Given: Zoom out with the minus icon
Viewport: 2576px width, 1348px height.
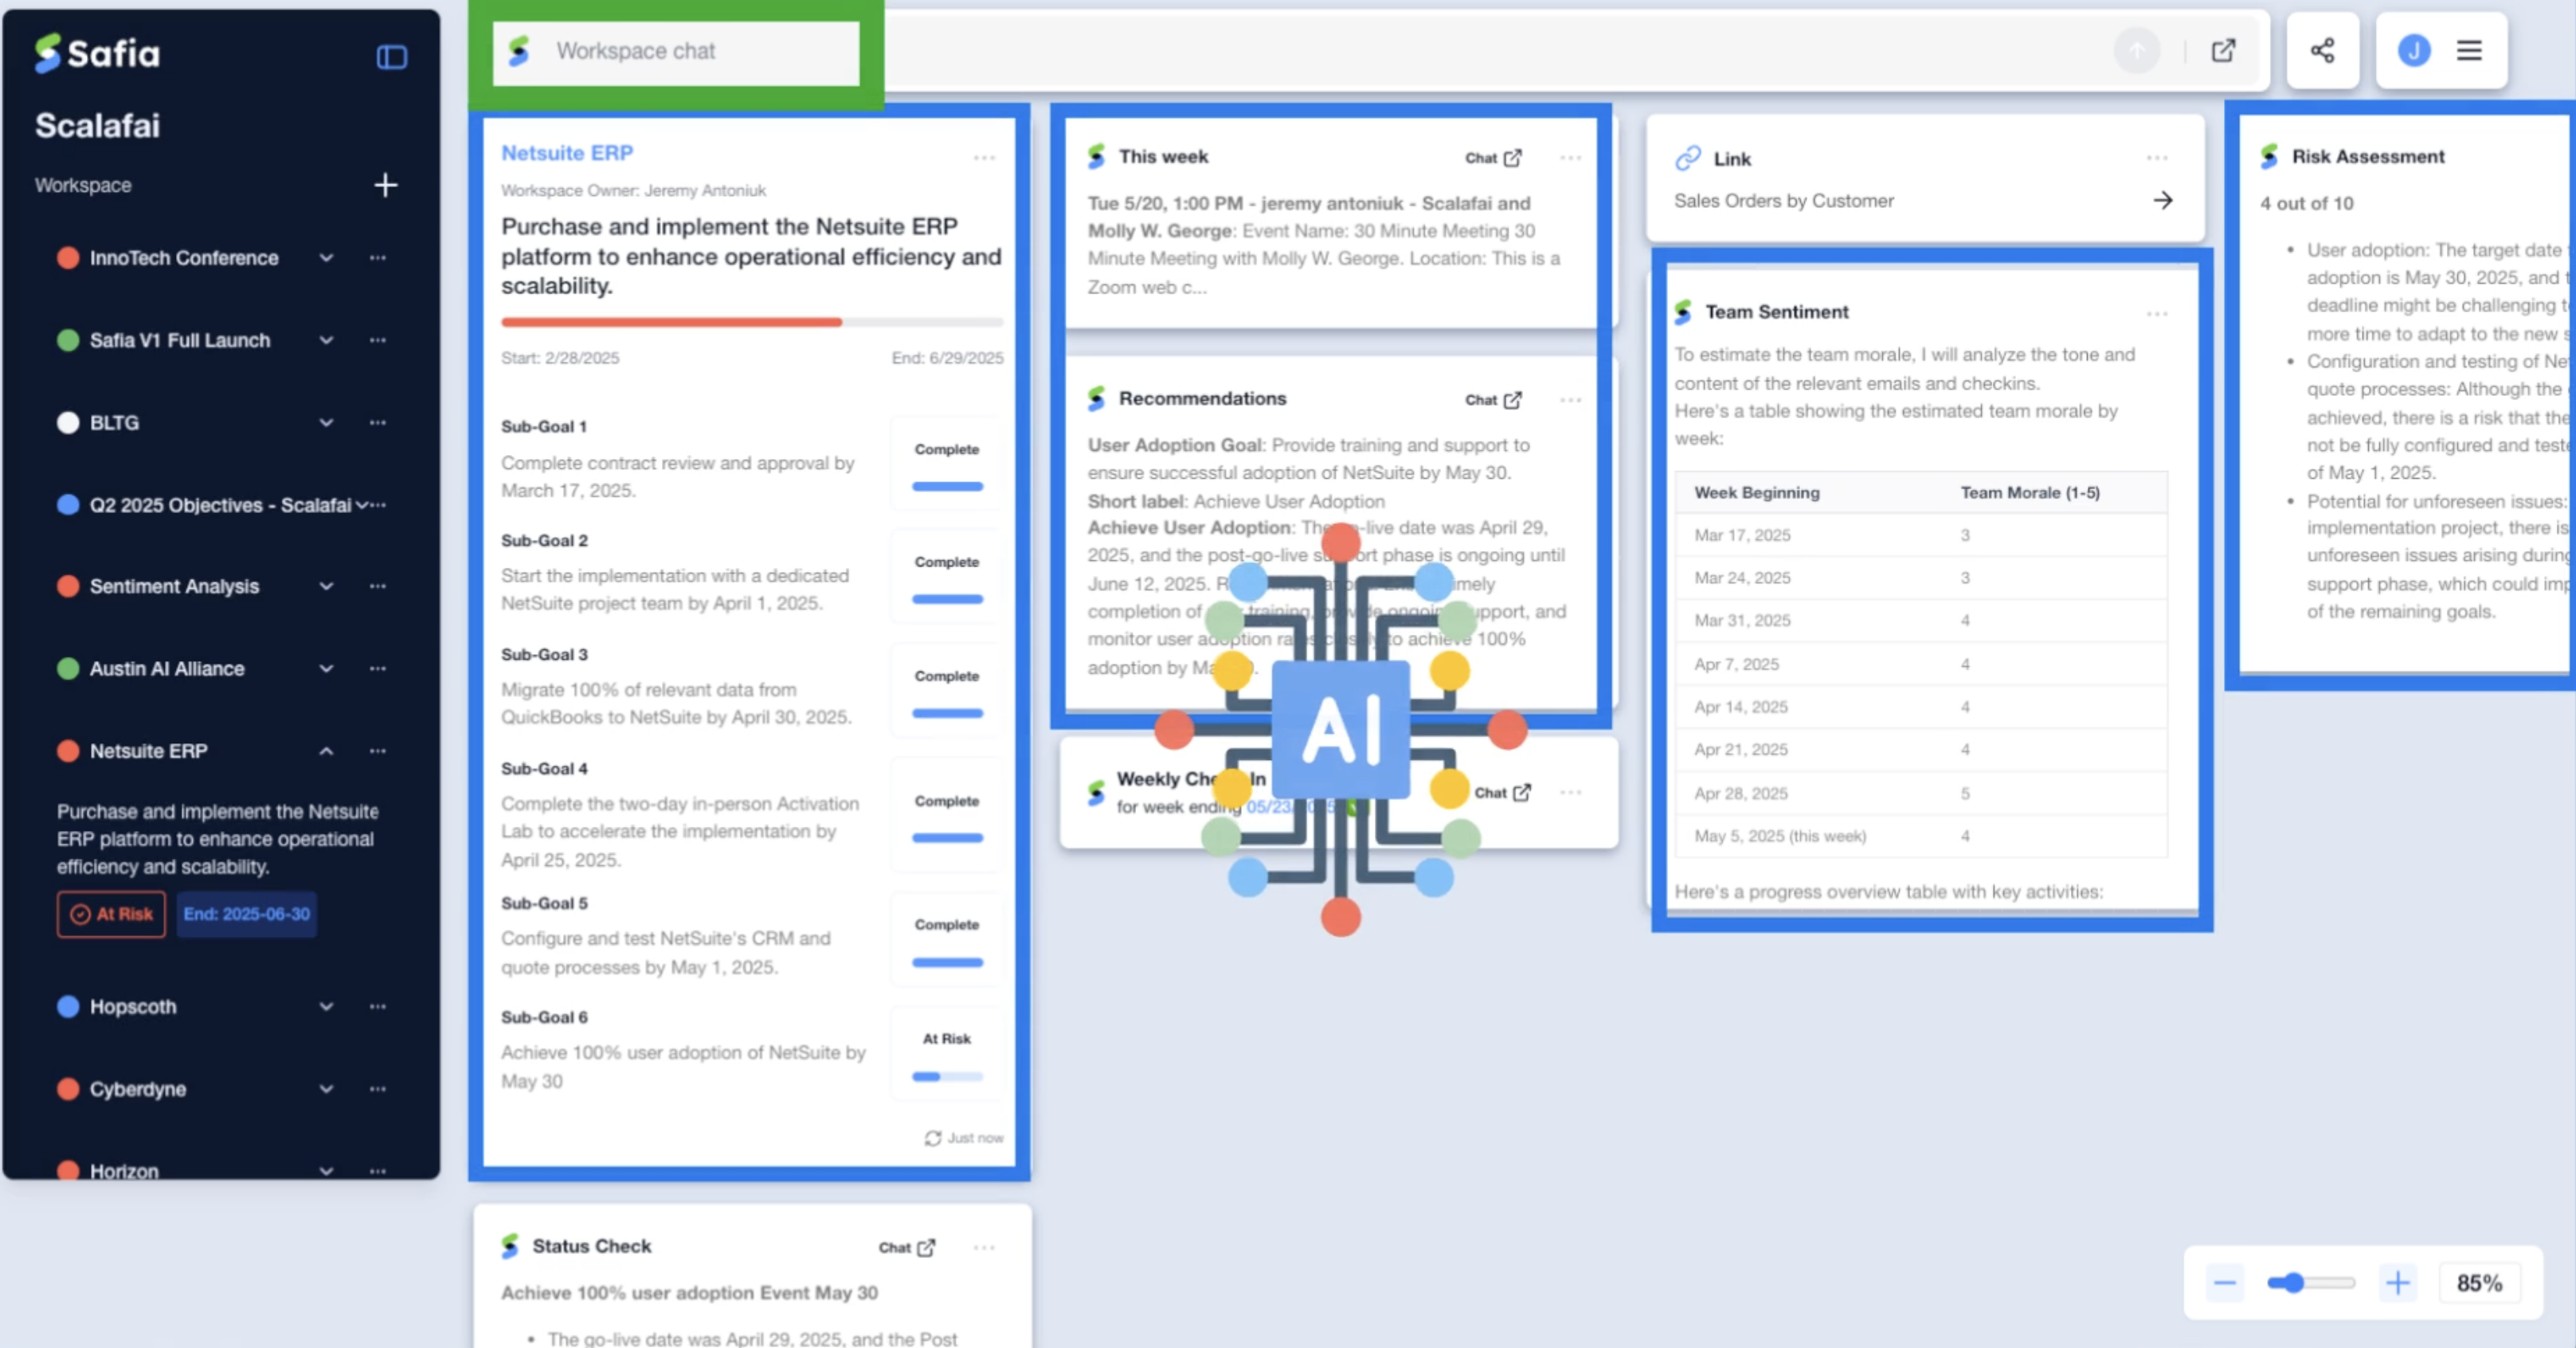Looking at the screenshot, I should [2224, 1283].
